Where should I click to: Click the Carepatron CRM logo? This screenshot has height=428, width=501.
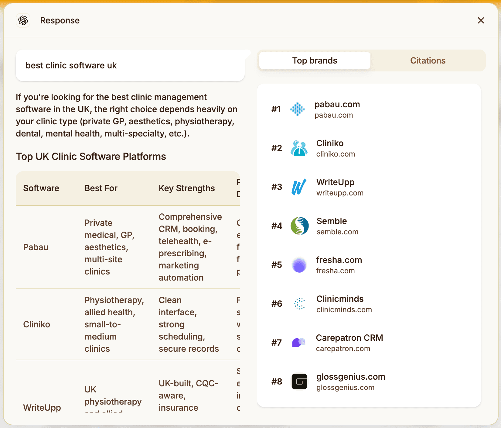click(x=299, y=343)
